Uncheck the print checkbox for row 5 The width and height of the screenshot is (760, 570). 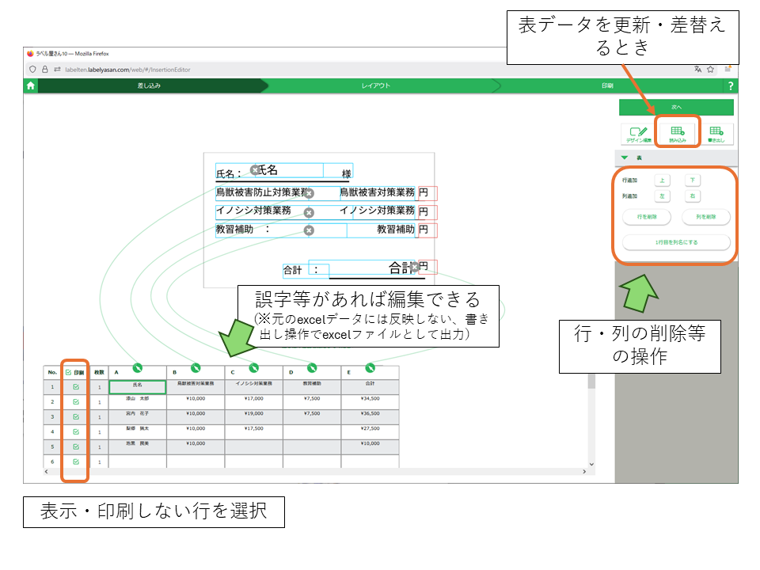tap(76, 446)
